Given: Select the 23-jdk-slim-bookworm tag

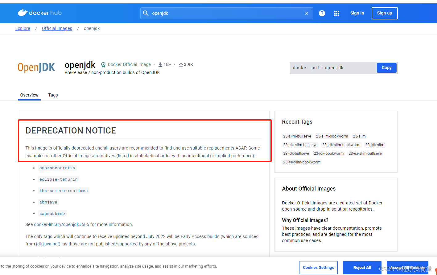Looking at the screenshot, I should pyautogui.click(x=341, y=145).
